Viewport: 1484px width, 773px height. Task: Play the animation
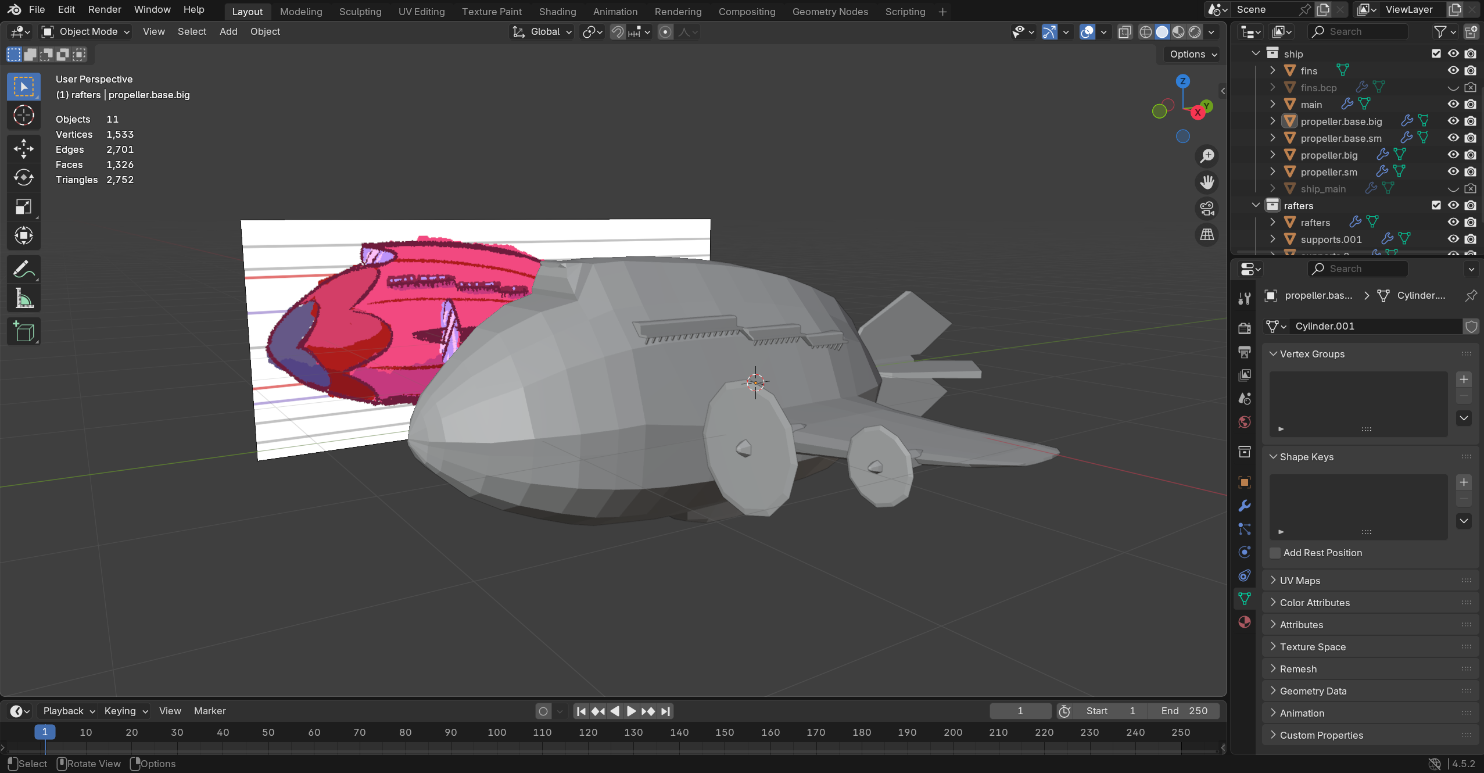coord(631,711)
